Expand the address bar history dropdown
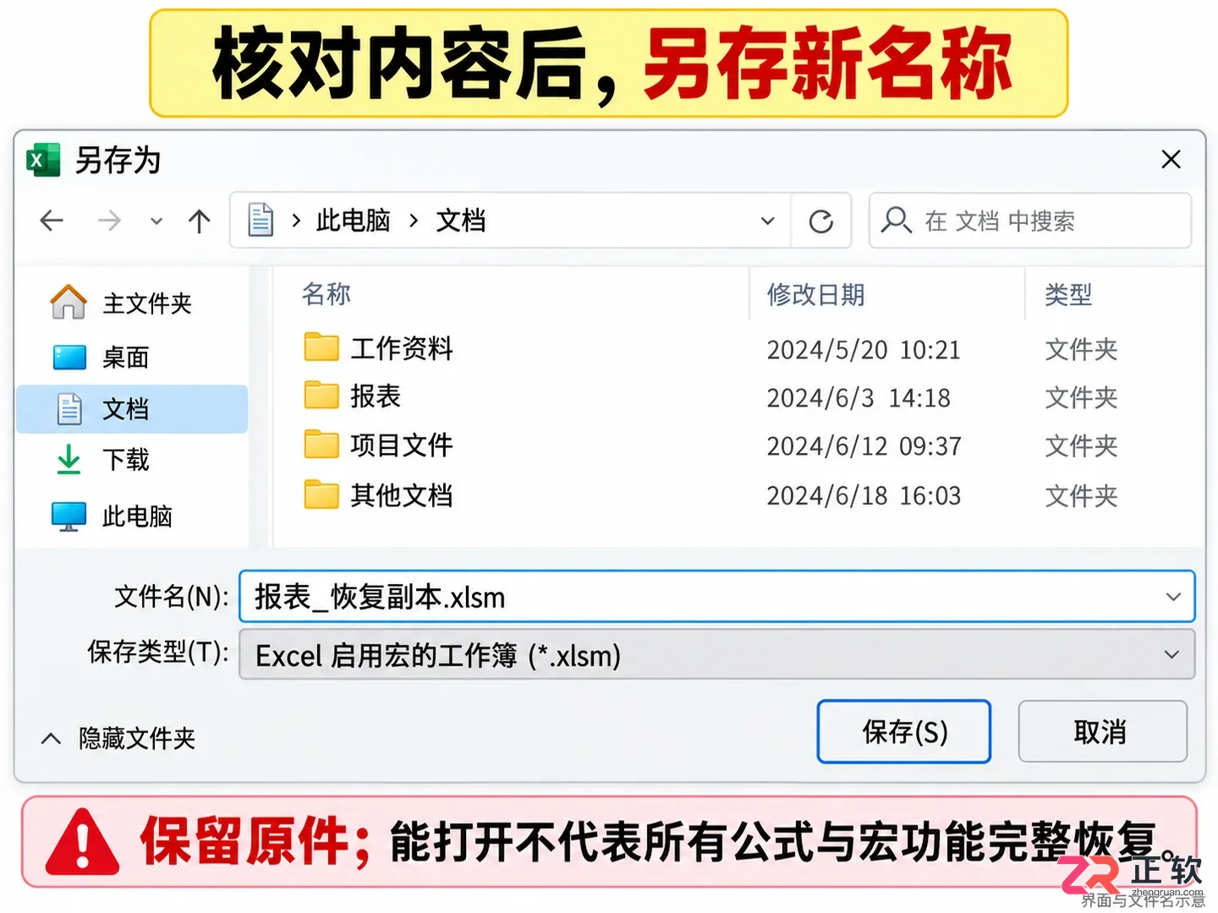This screenshot has width=1218, height=913. tap(767, 221)
